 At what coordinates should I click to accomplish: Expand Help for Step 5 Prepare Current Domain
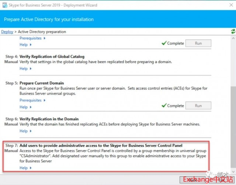tap(25, 107)
